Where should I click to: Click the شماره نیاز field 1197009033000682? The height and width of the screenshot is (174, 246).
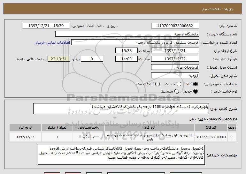175,26
